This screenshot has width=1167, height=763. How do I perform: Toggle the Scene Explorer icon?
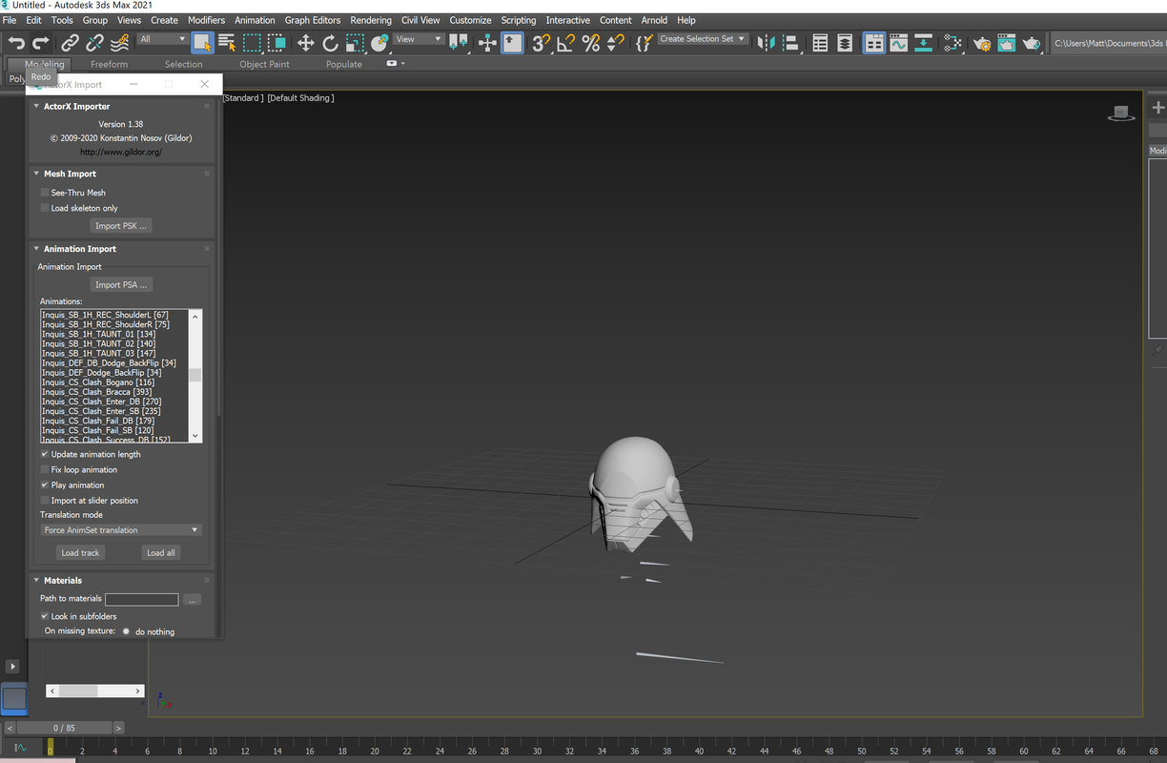pyautogui.click(x=820, y=43)
